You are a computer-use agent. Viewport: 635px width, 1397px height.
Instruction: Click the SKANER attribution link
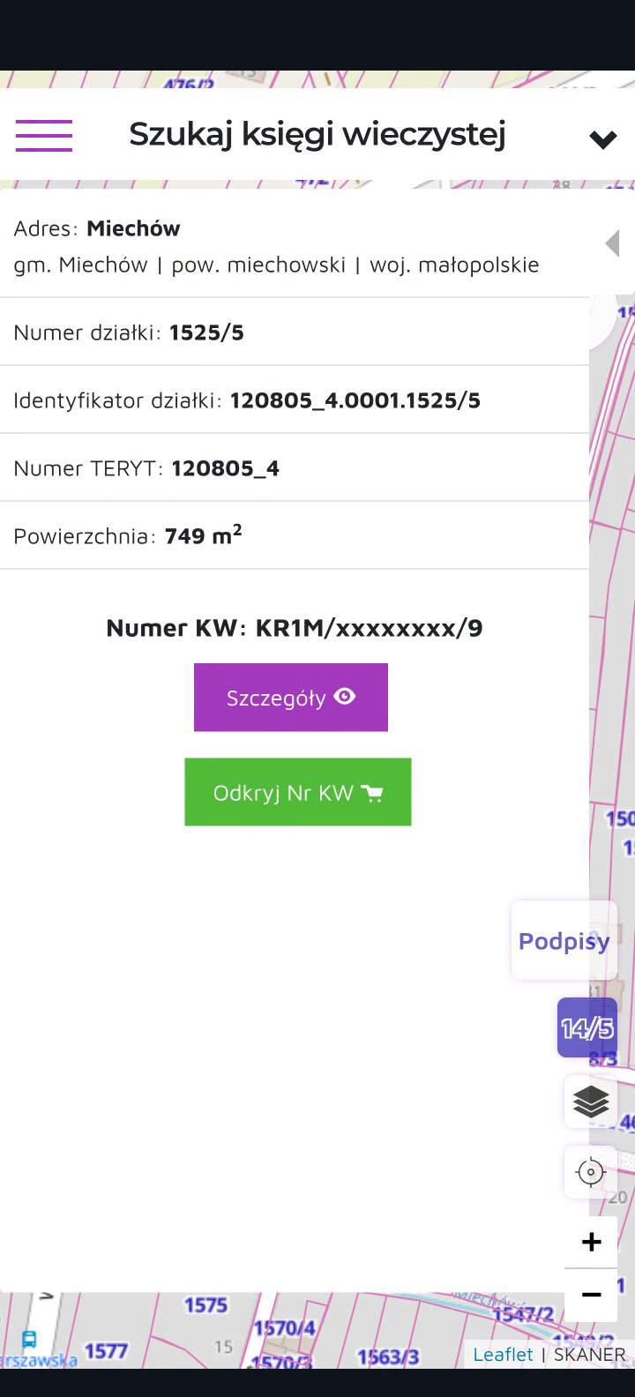tap(590, 1354)
